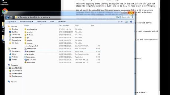Open Include in library dropdown

tap(26, 22)
